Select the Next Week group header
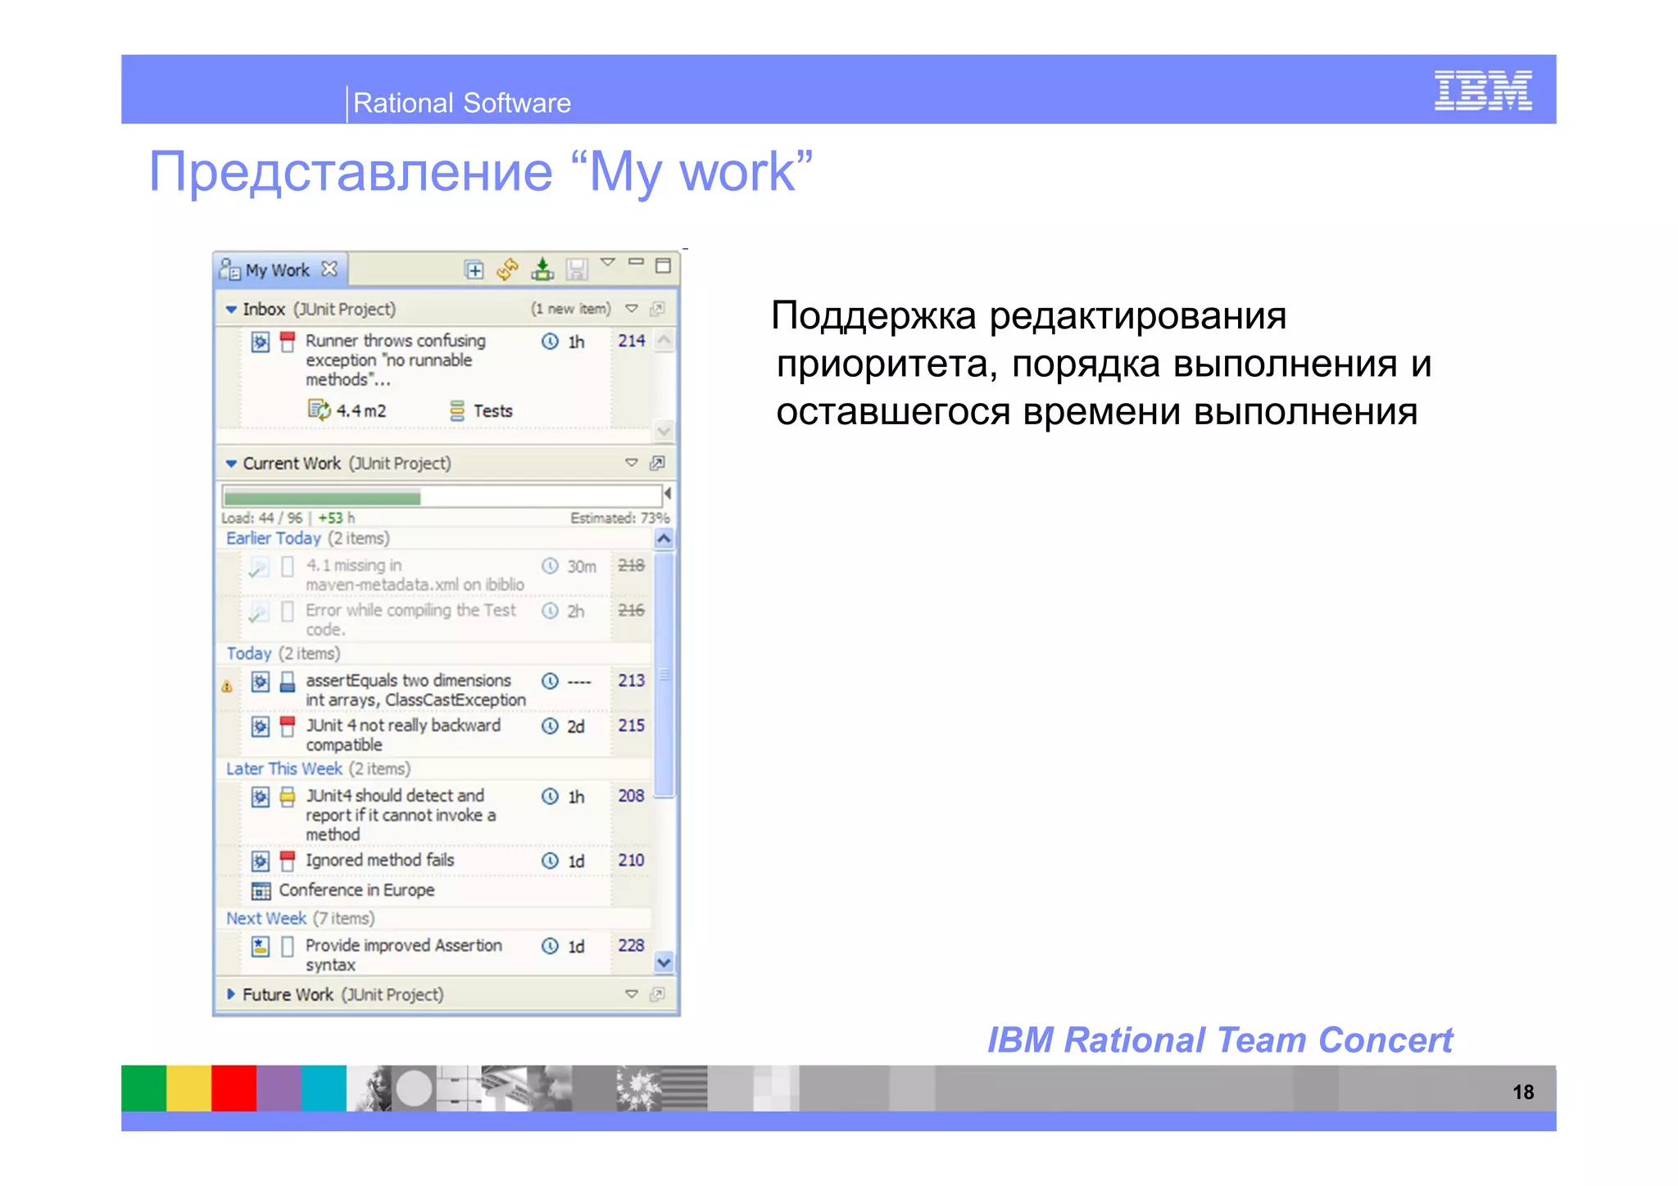The width and height of the screenshot is (1678, 1186). (300, 919)
